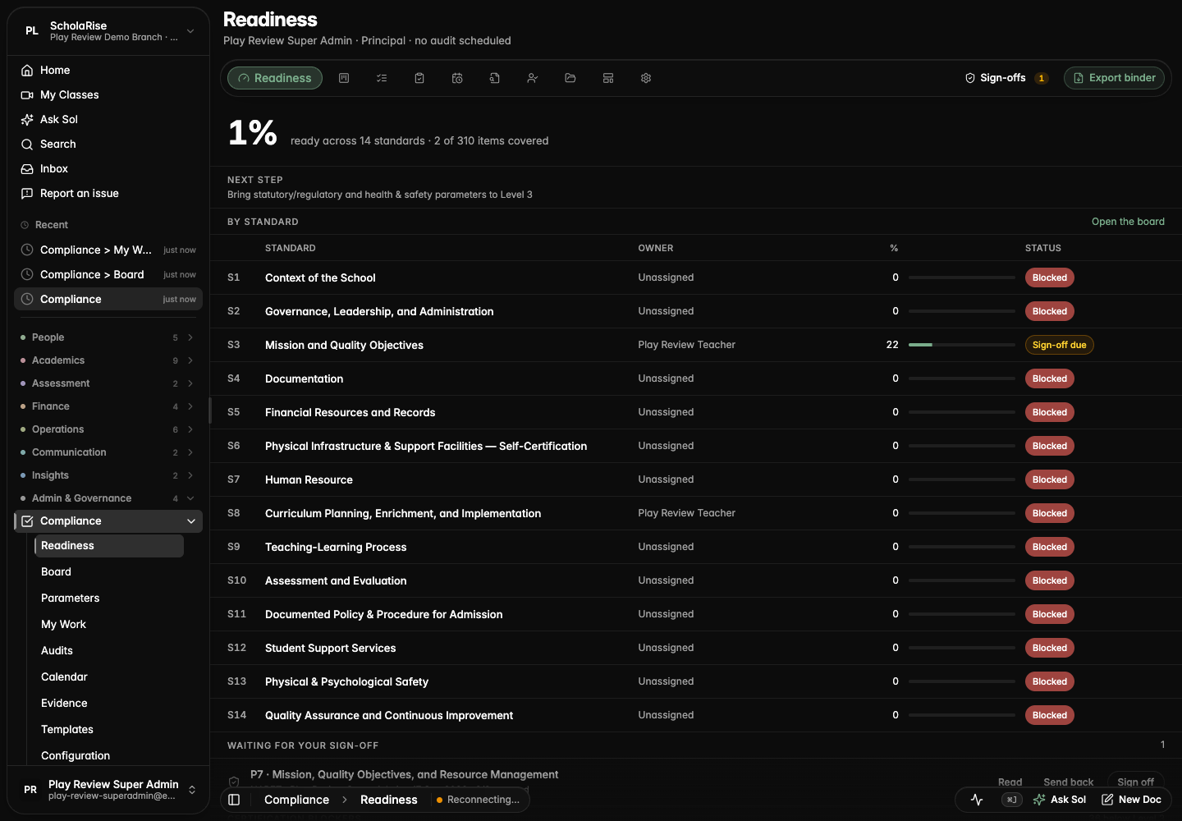Screen dimensions: 1182x821
Task: Open Sign-offs list
Action: (1006, 78)
